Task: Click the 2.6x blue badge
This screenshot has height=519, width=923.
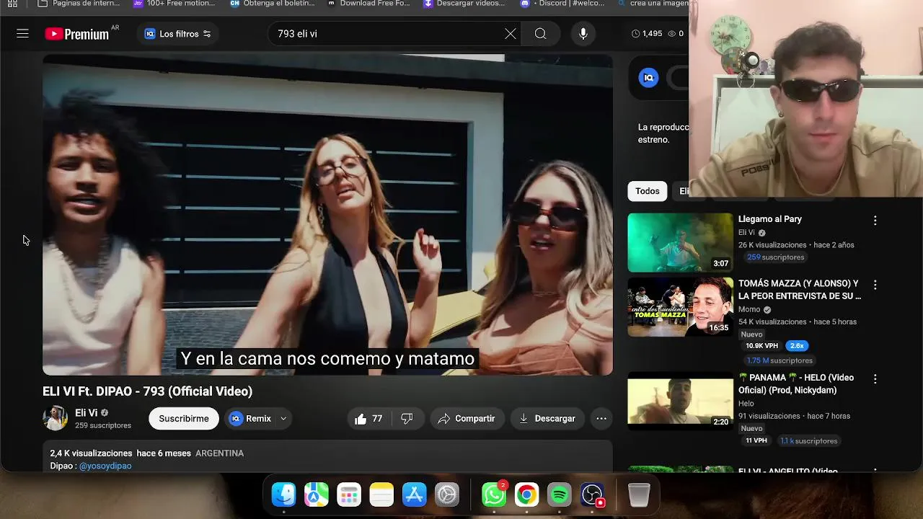Action: [x=796, y=346]
